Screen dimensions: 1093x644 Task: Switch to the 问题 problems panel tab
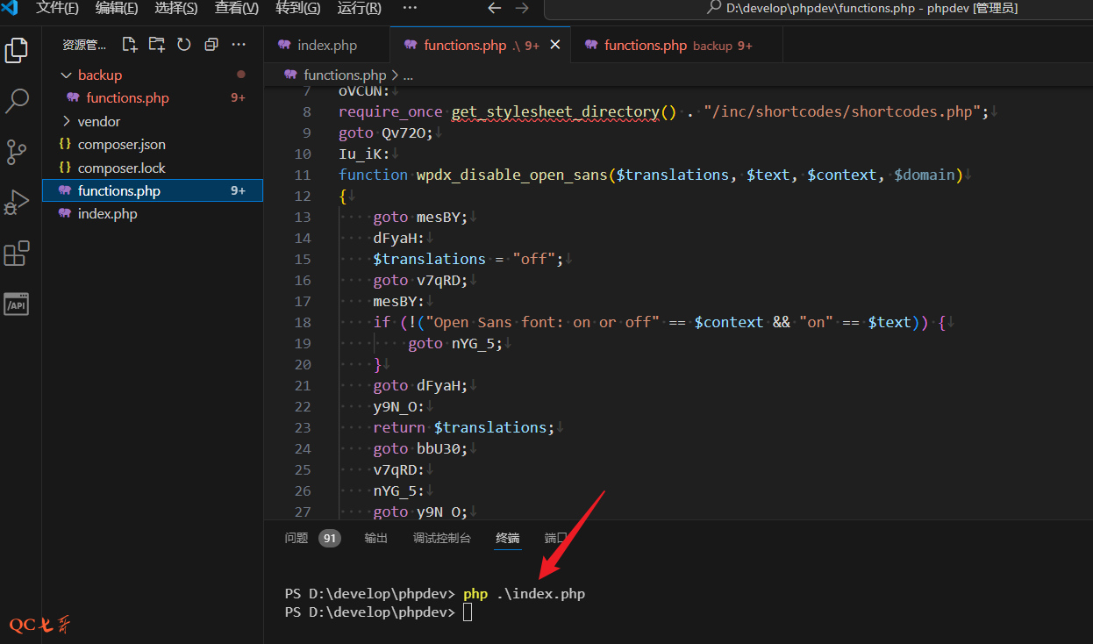click(296, 538)
